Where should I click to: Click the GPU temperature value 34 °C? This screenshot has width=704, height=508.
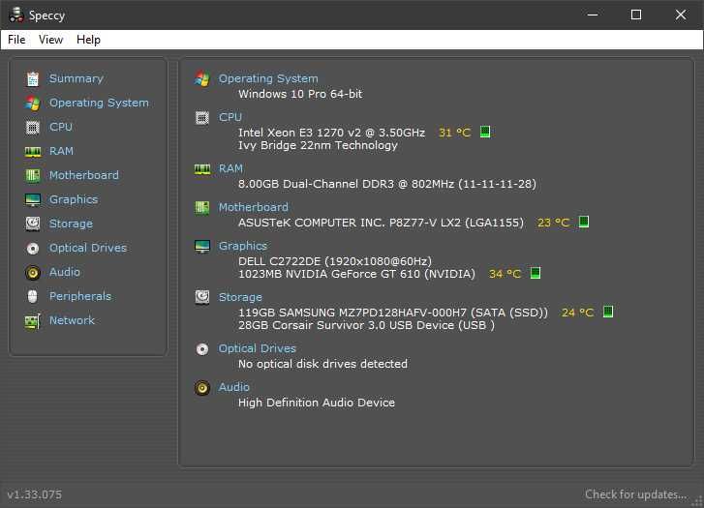tap(505, 274)
